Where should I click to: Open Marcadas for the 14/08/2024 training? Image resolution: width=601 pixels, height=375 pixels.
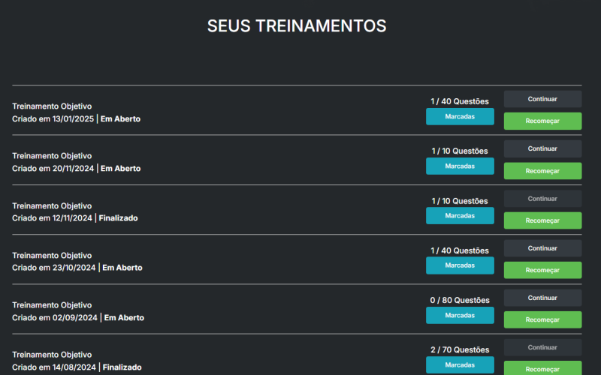pos(460,364)
